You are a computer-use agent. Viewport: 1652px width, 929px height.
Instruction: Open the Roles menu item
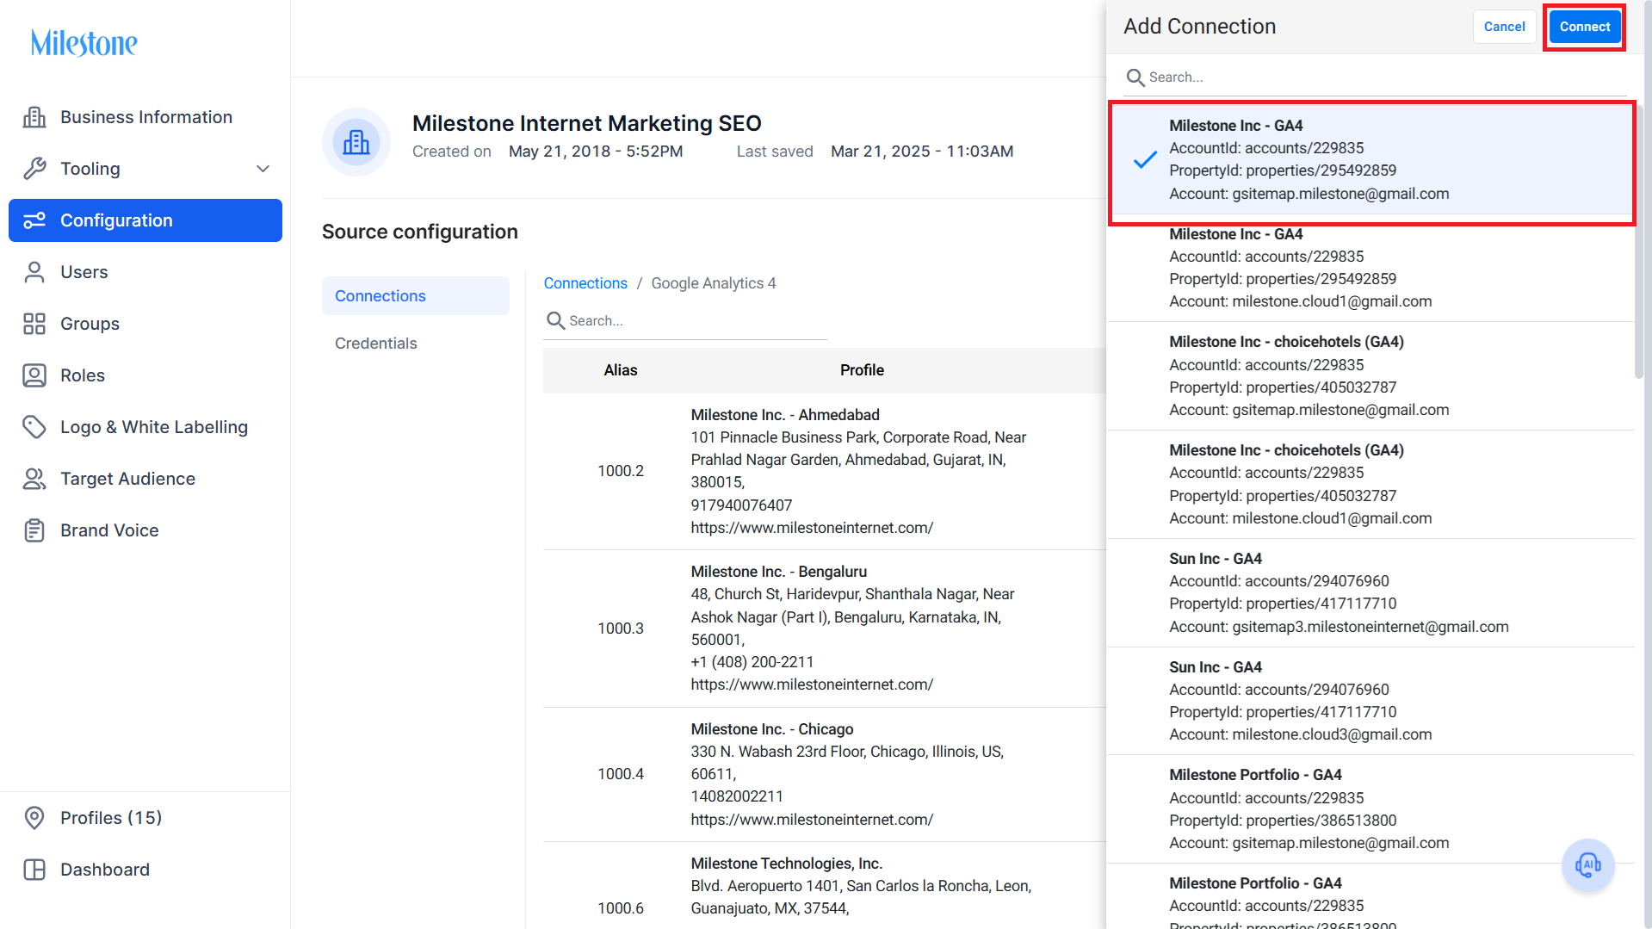(x=145, y=375)
